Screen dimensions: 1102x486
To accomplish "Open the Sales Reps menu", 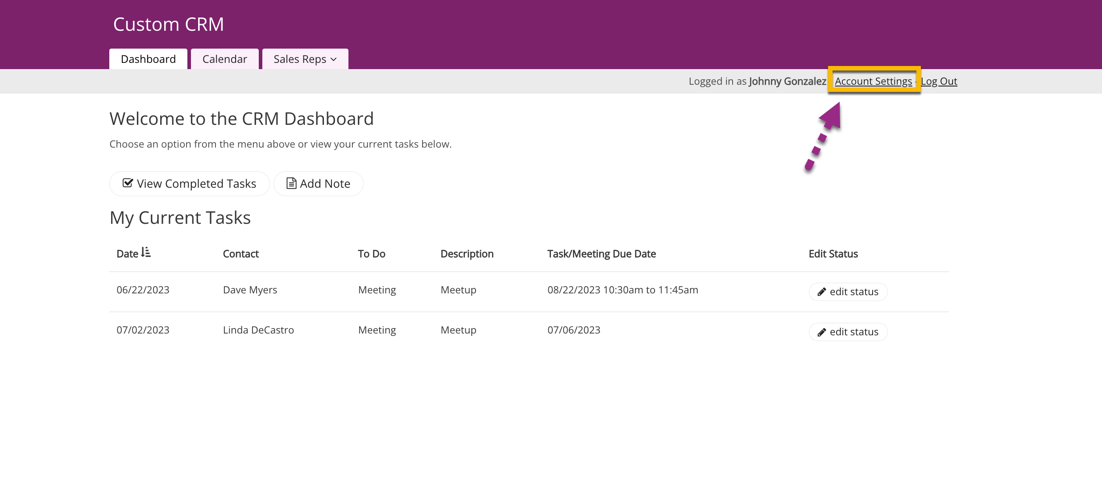I will coord(305,59).
